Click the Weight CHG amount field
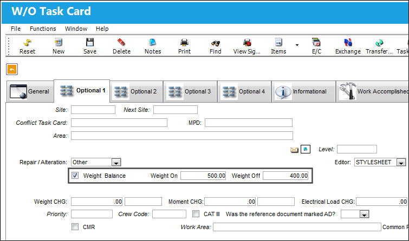Image resolution: width=409 pixels, height=241 pixels. [97, 202]
